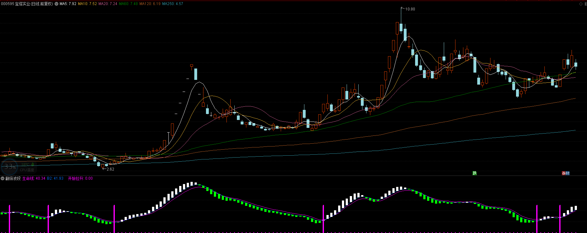
Task: Select the MA20: 7.24 label
Action: (x=108, y=4)
